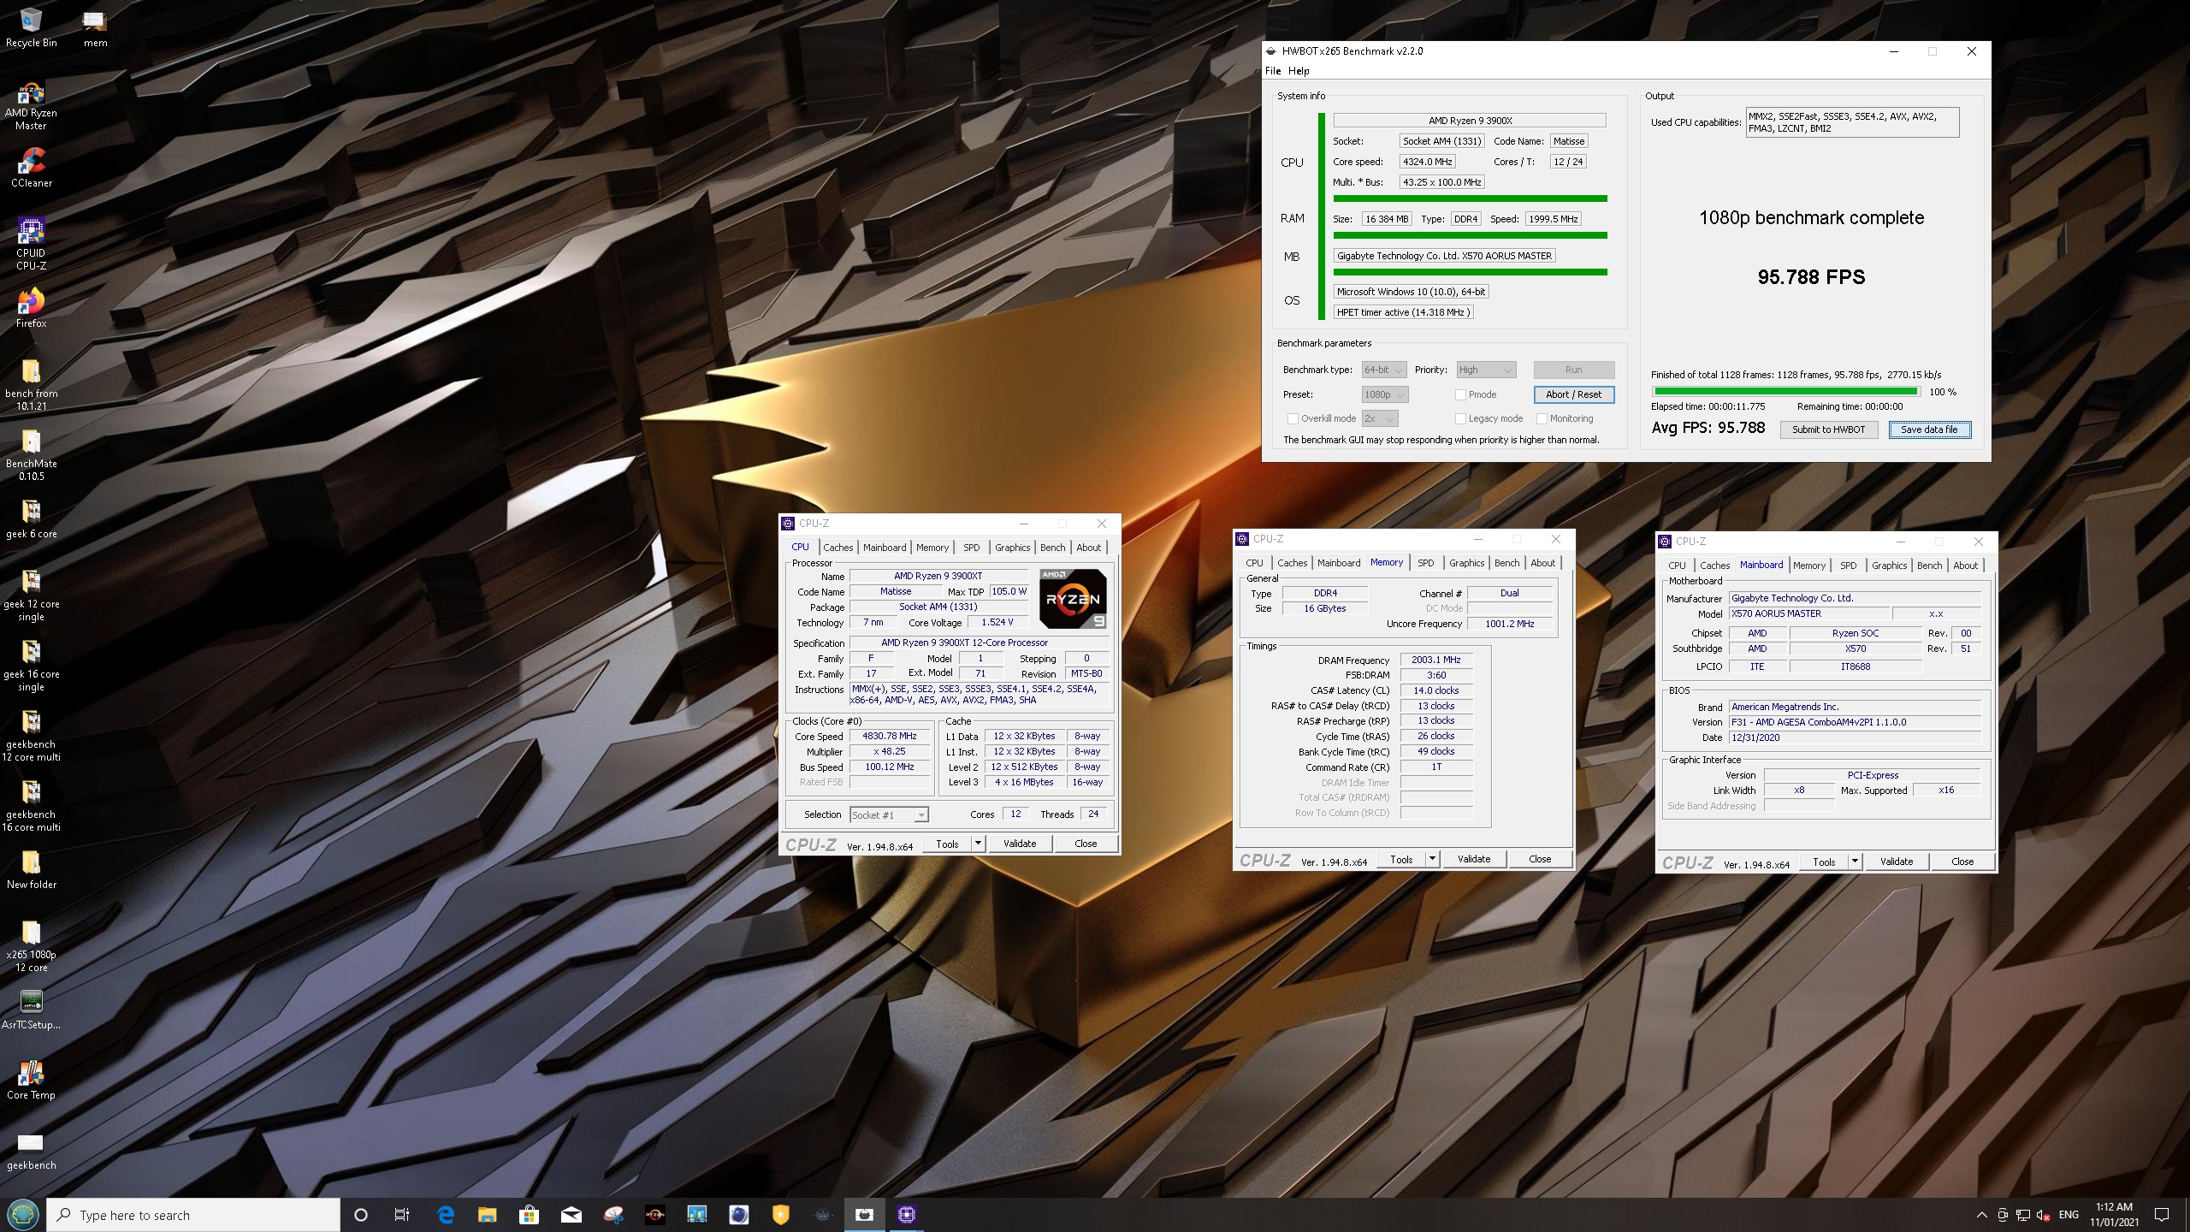Open the Ryzen Master taskbar icon
Viewport: 2190px width, 1232px height.
[x=654, y=1214]
